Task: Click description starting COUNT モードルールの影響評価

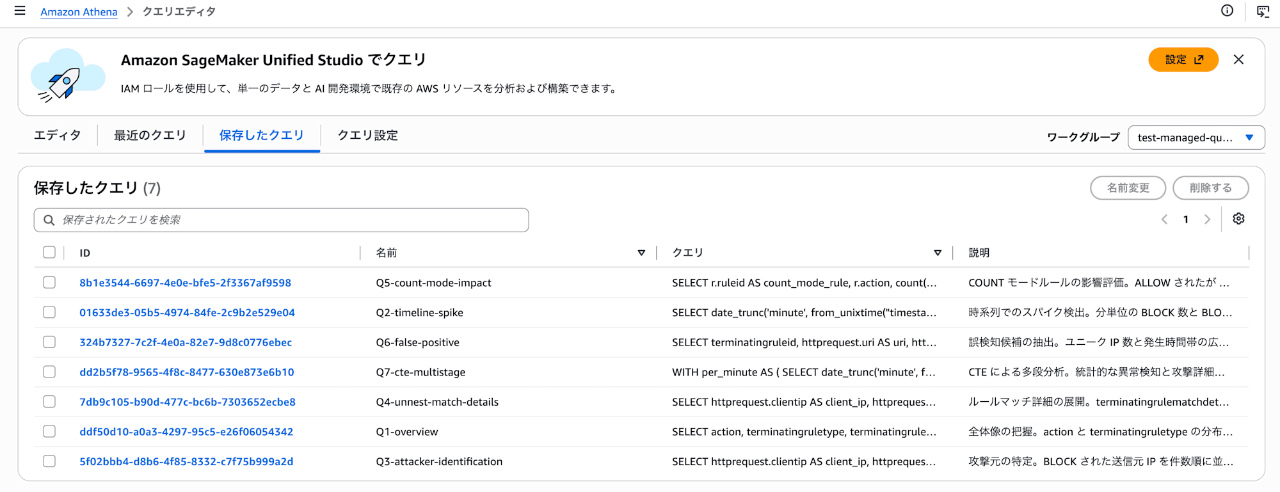Action: click(x=1099, y=283)
